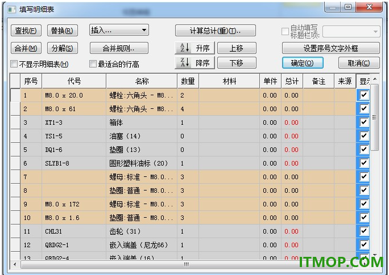389x275 pixels.
Task: Click the 来源 column header
Action: (x=345, y=81)
